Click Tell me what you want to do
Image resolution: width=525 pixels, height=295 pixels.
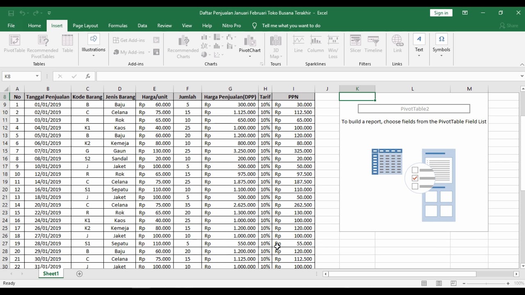click(x=291, y=25)
